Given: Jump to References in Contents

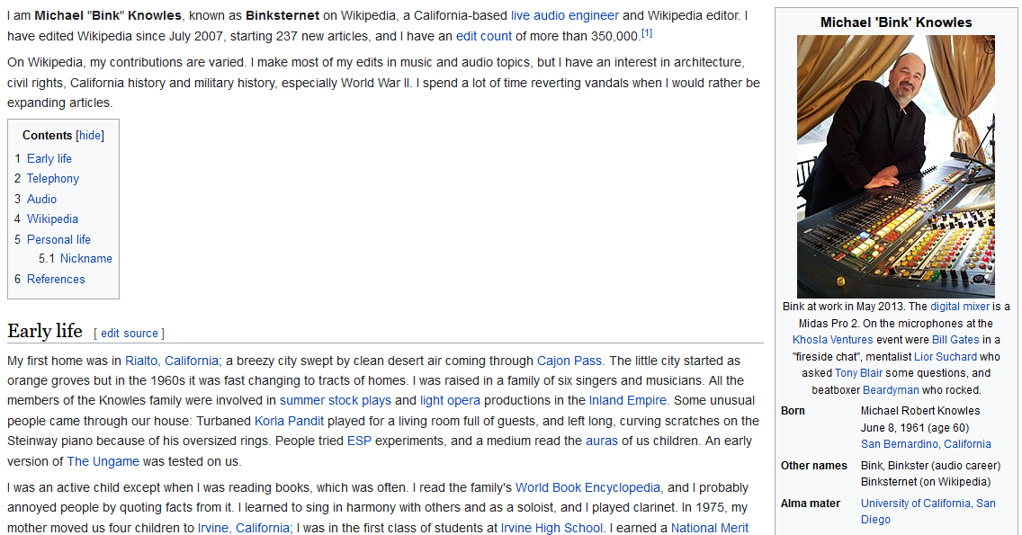Looking at the screenshot, I should pos(56,280).
